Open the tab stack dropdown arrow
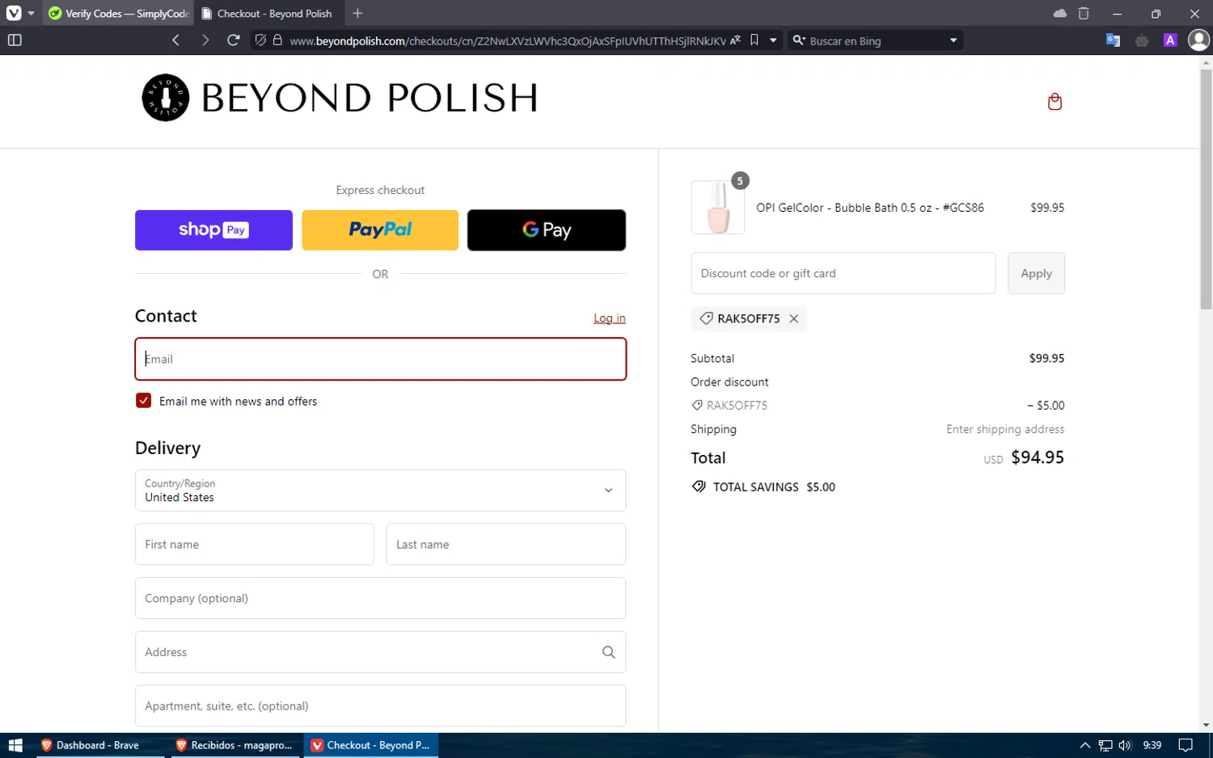The width and height of the screenshot is (1213, 758). pos(31,13)
